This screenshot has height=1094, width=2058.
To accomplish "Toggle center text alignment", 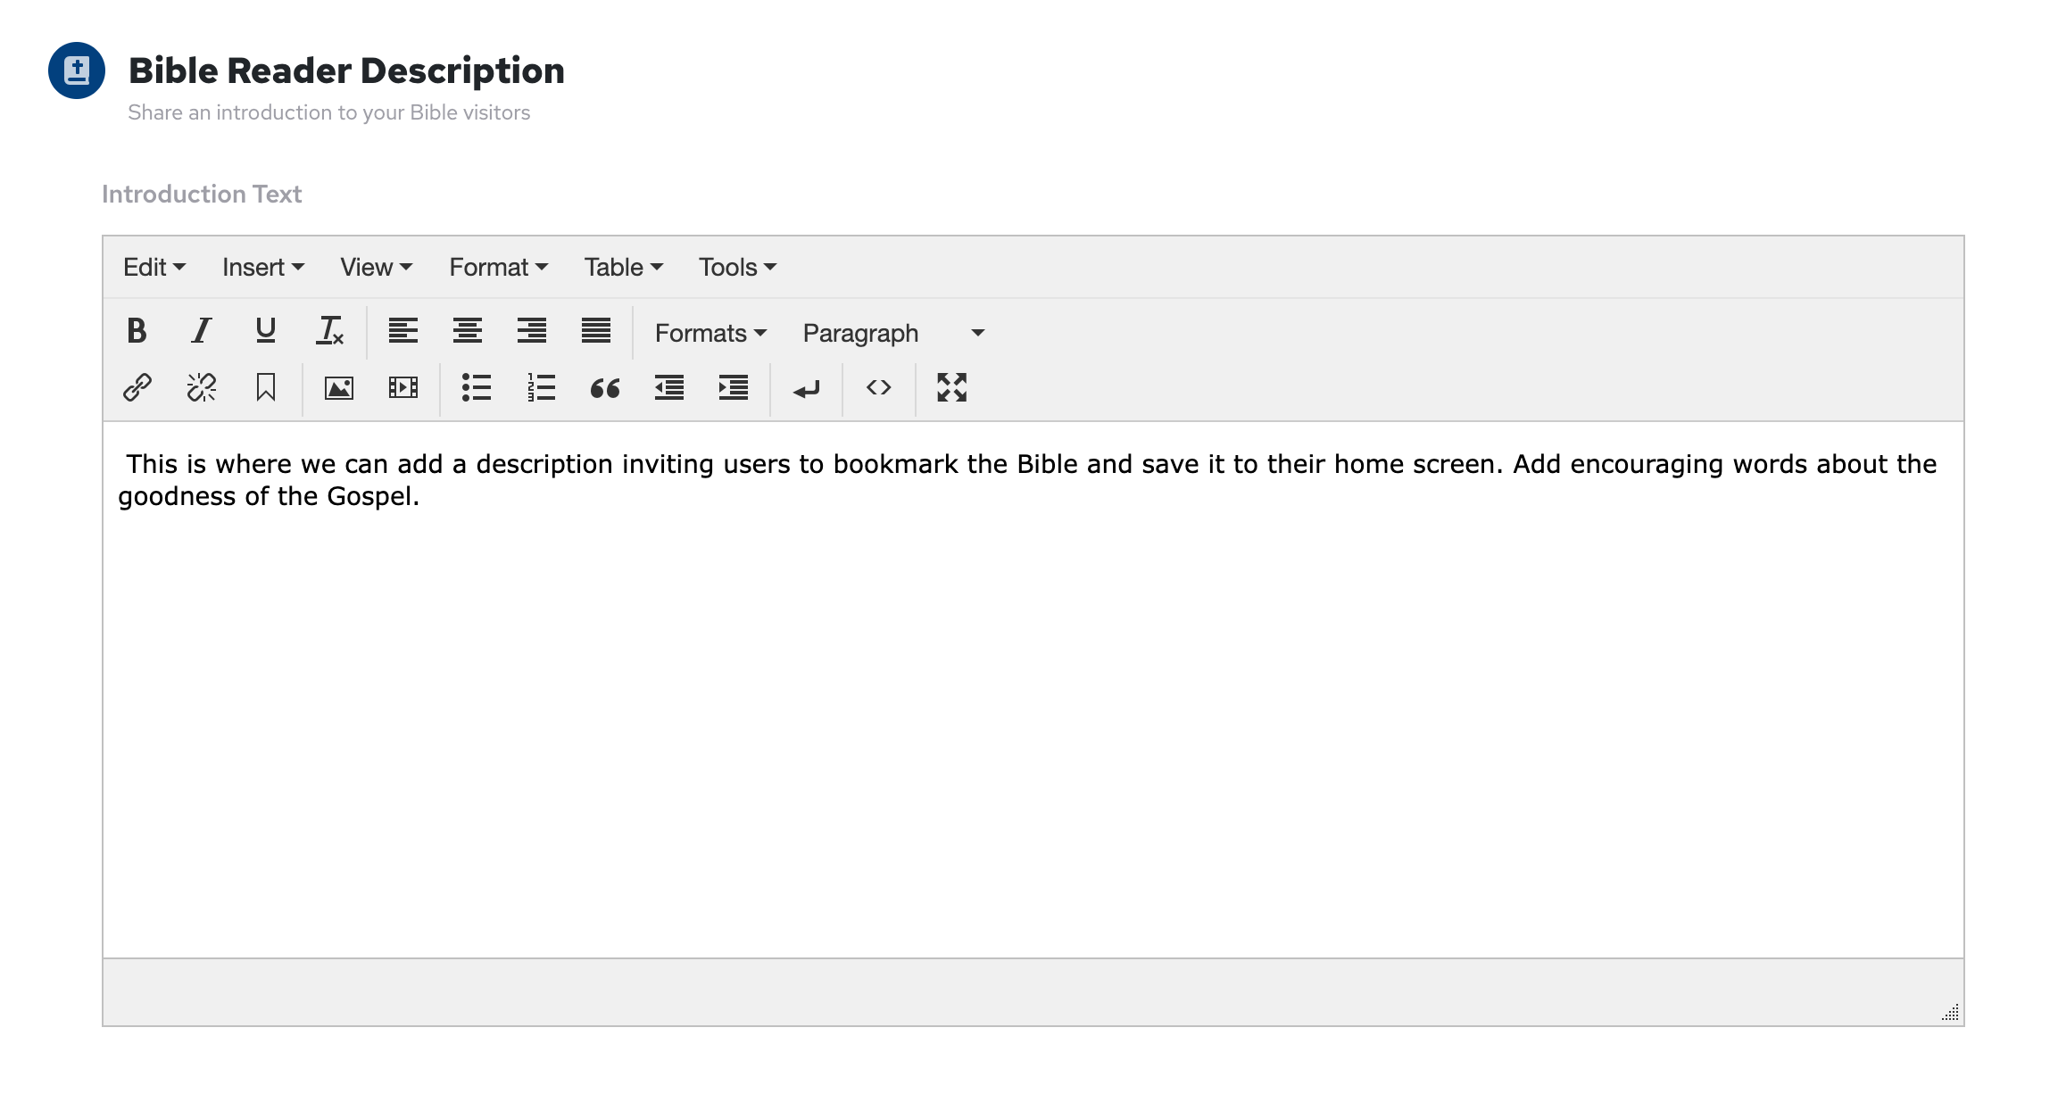I will tap(468, 332).
